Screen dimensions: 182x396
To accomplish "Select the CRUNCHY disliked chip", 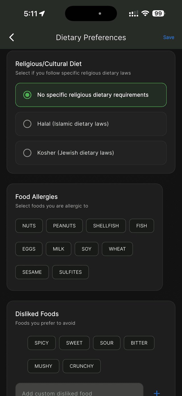I will [x=82, y=366].
